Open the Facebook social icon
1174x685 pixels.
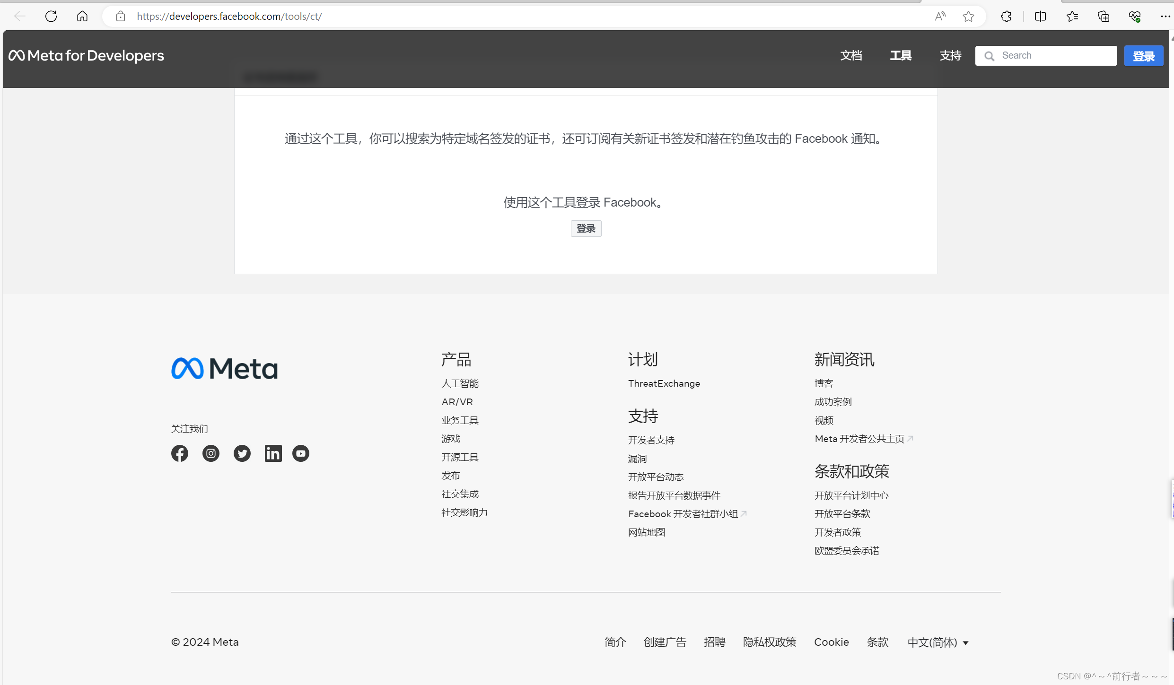(x=180, y=453)
